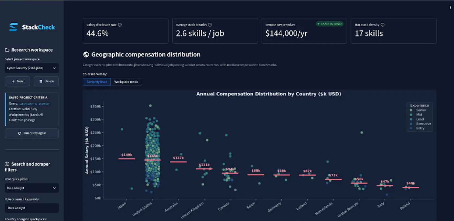Click the $149k Japan median label
Viewport: 454px width, 221px height.
tap(127, 155)
